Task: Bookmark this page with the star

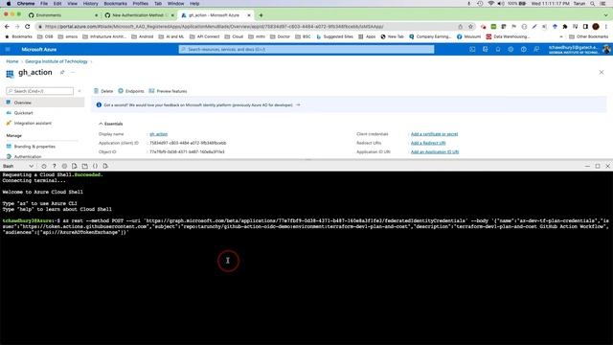Action: coord(470,27)
